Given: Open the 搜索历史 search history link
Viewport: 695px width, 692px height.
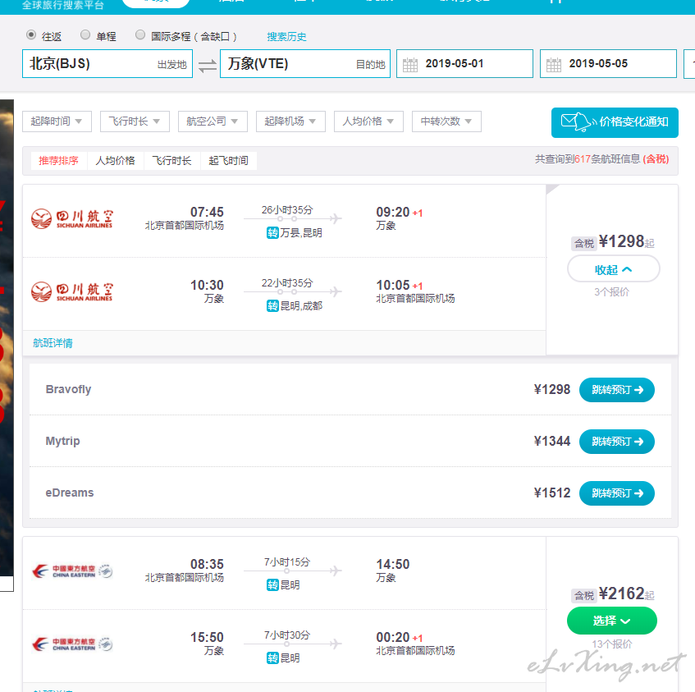Looking at the screenshot, I should click(x=286, y=36).
